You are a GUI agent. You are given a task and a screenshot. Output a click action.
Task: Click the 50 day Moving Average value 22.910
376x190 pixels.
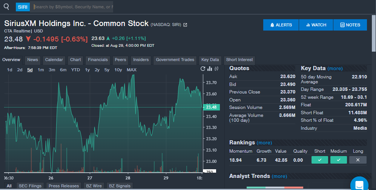tap(359, 77)
